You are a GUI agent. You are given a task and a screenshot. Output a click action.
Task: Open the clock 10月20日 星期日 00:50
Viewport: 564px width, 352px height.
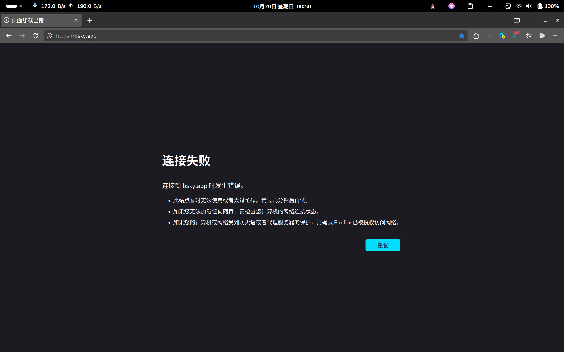point(282,6)
